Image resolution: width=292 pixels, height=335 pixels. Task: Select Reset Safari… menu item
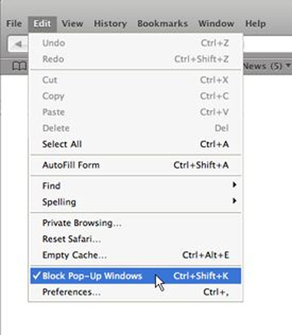136,239
